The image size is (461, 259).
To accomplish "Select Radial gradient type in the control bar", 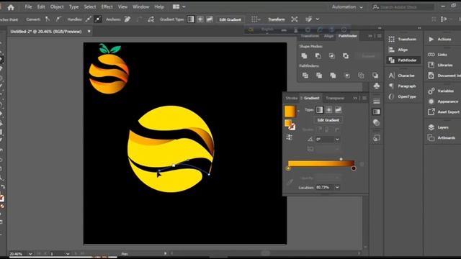I will (x=200, y=19).
